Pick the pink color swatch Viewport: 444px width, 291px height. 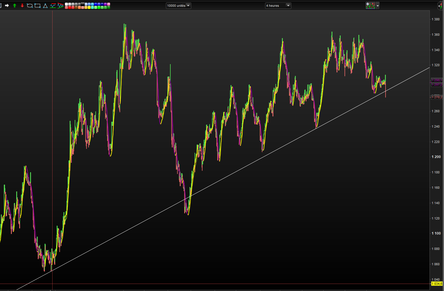[108, 4]
